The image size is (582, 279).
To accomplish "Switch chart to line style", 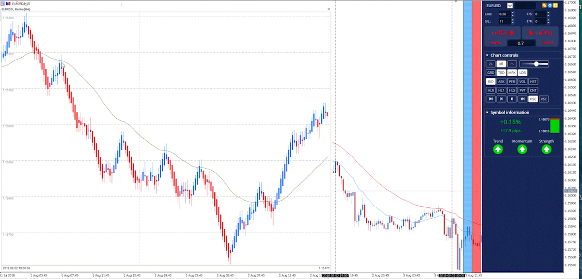I will (512, 64).
